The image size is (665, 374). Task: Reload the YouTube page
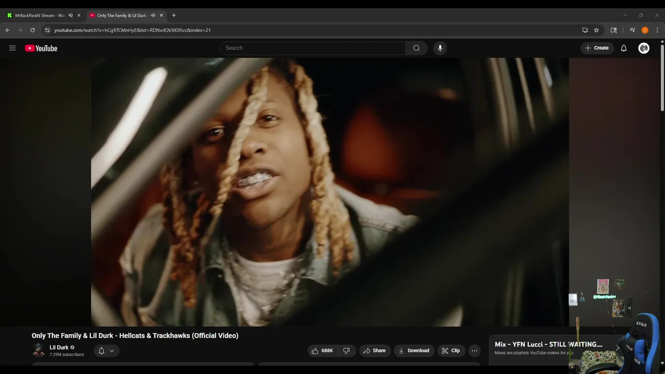point(32,30)
